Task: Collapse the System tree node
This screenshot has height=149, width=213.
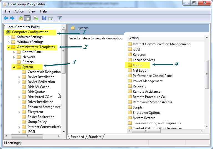Action: [14, 67]
